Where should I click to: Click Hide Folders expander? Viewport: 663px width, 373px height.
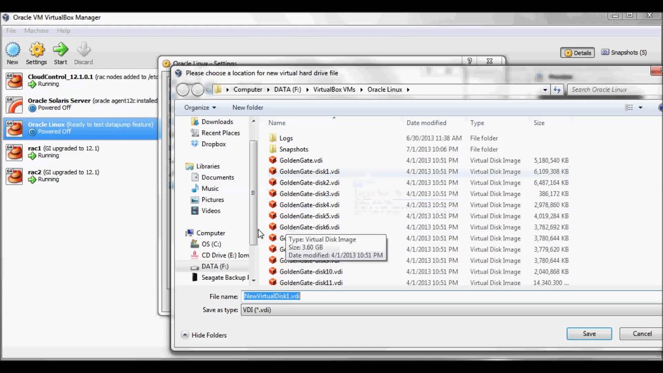[x=204, y=335]
